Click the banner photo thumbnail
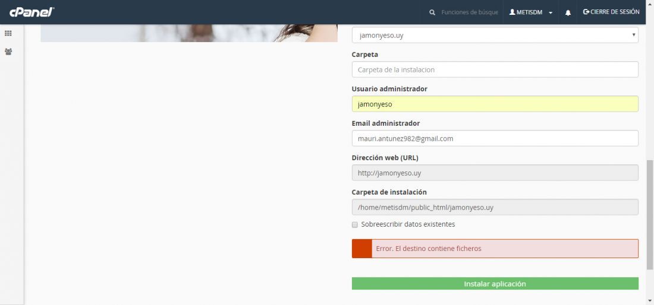654x305 pixels. pos(189,33)
